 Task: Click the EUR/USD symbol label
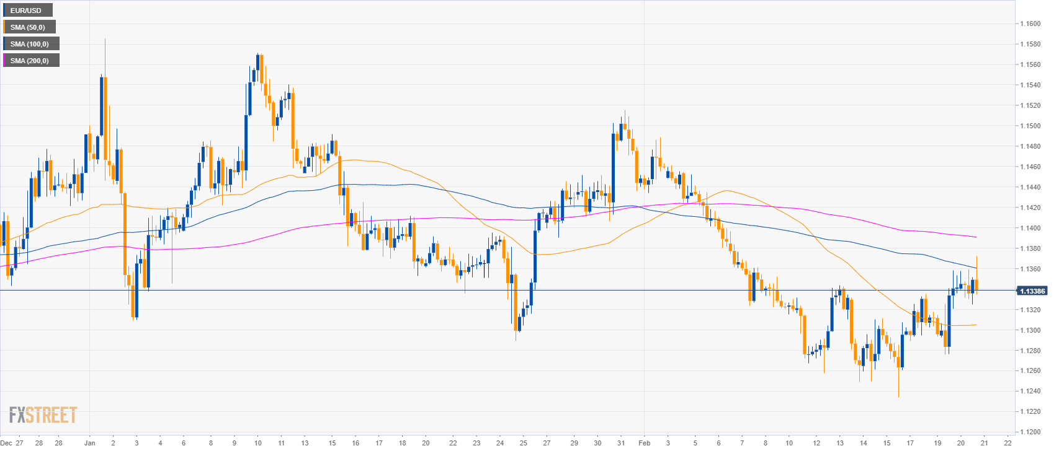(x=26, y=11)
